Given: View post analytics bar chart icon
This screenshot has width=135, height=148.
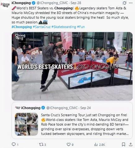Looking at the screenshot, I should coord(96,145).
